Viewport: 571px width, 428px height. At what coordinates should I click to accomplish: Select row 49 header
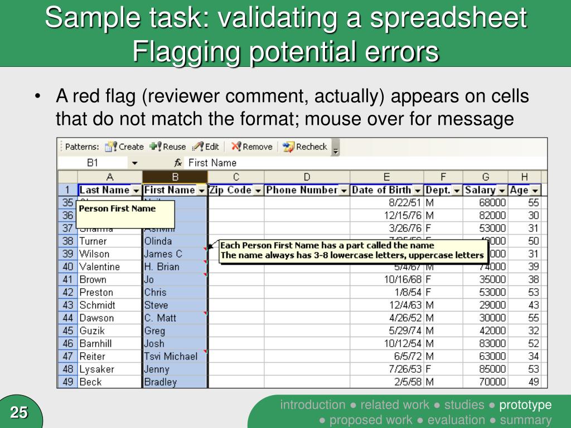click(x=67, y=382)
